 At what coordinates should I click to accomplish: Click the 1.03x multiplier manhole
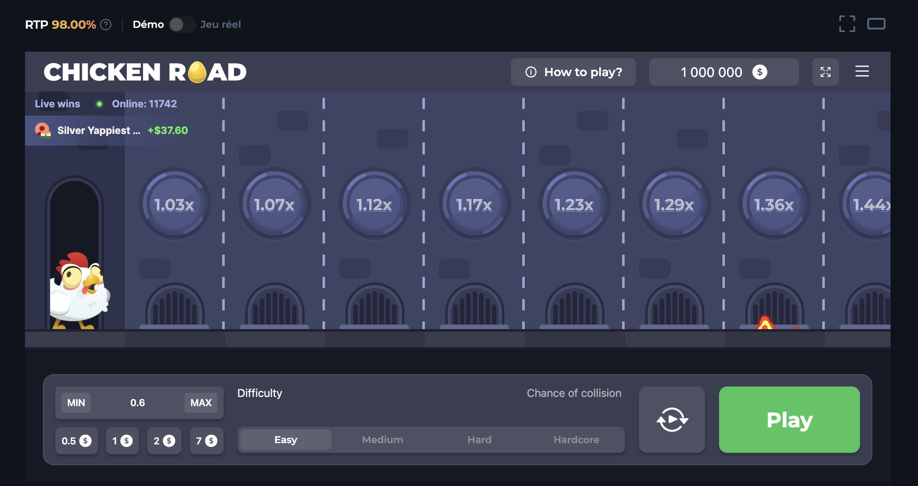point(175,204)
